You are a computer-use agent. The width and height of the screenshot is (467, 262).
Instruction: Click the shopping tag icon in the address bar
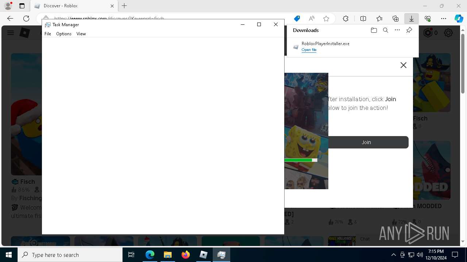(x=297, y=19)
